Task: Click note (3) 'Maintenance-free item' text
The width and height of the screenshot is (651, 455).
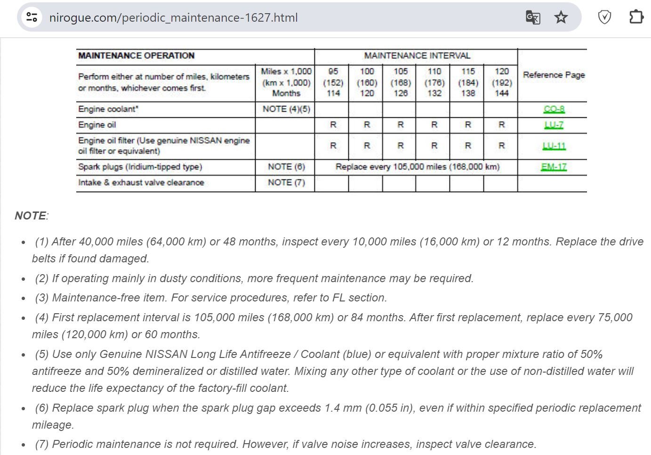Action: pos(211,298)
